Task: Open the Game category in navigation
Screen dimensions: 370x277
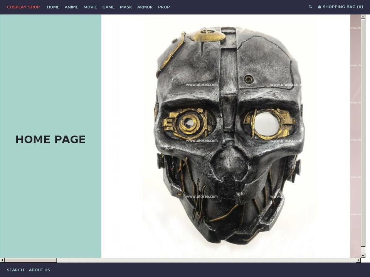Action: tap(109, 7)
